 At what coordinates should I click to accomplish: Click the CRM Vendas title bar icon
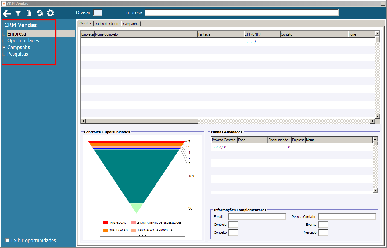(4, 3)
